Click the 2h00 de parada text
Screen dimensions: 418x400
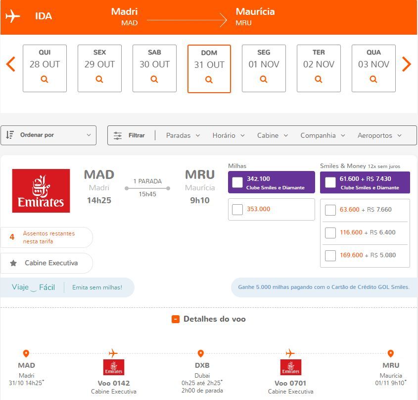[202, 391]
